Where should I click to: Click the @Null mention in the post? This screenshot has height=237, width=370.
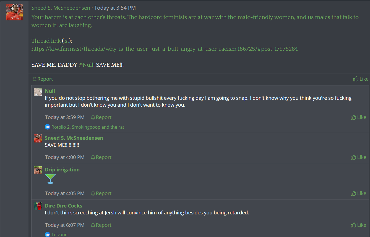[x=86, y=65]
